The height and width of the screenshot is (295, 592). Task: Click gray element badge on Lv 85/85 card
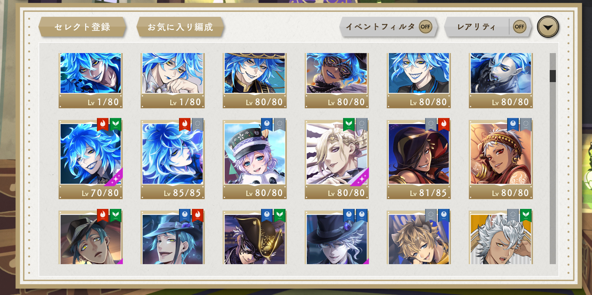(x=198, y=124)
